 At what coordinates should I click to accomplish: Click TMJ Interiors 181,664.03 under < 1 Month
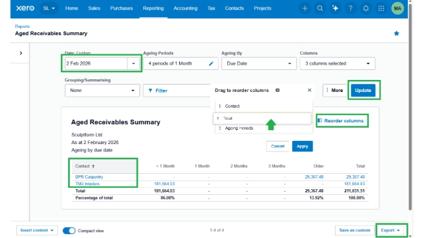pyautogui.click(x=165, y=184)
